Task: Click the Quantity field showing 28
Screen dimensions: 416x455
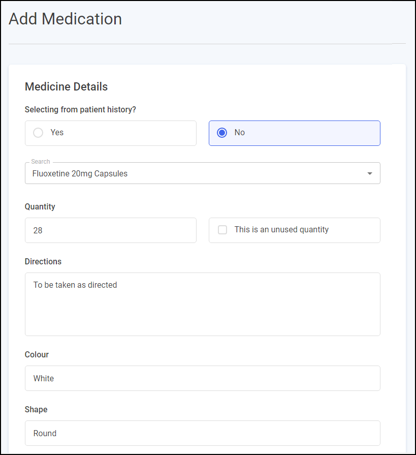Action: click(110, 230)
